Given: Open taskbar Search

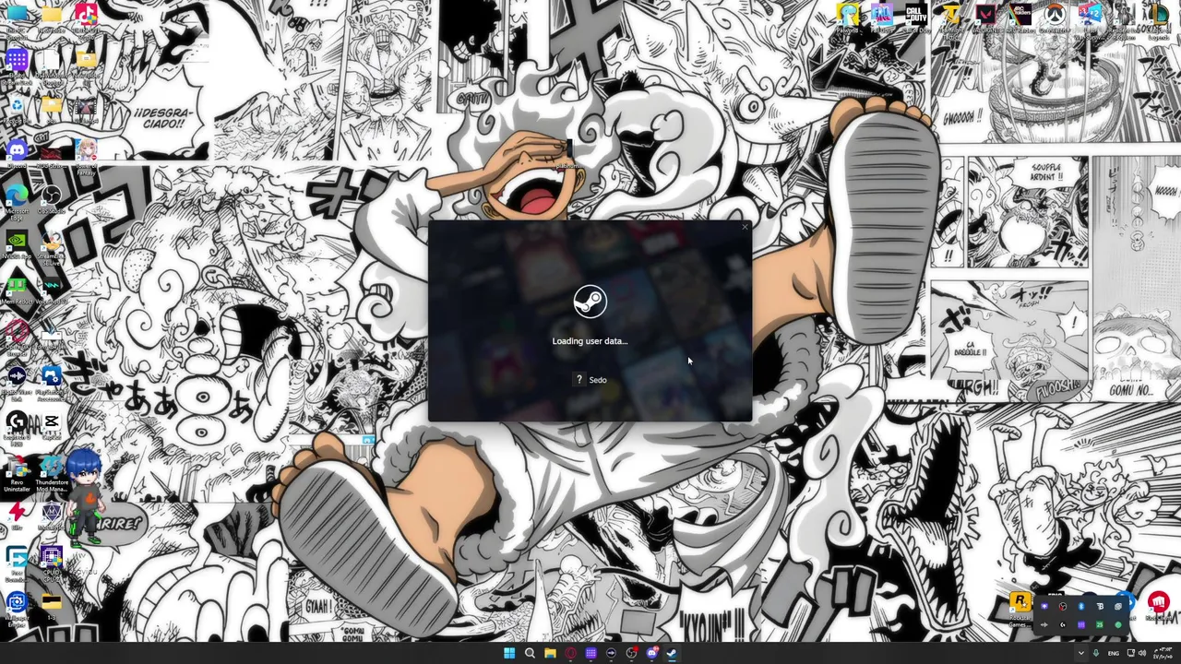Looking at the screenshot, I should [530, 653].
